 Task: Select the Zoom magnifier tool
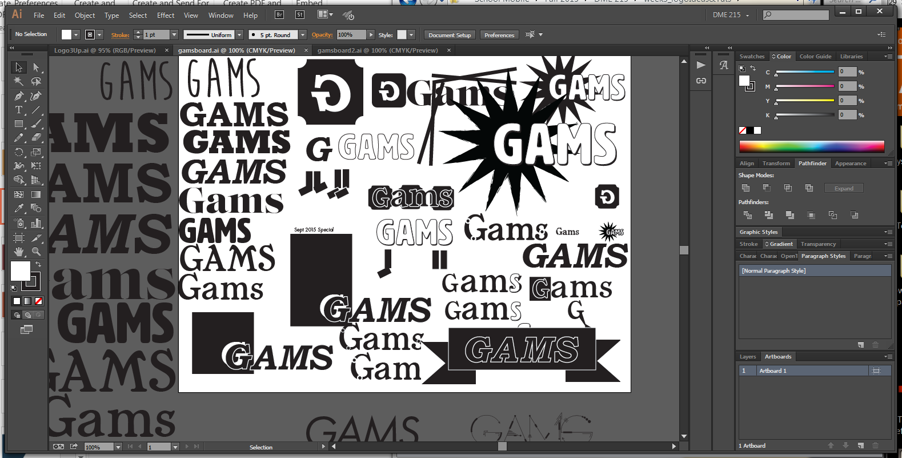[36, 251]
